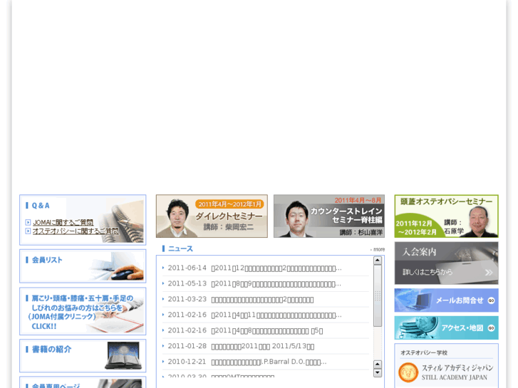Click GO icon on アクセス・地図 banner
The width and height of the screenshot is (518, 388).
click(491, 328)
